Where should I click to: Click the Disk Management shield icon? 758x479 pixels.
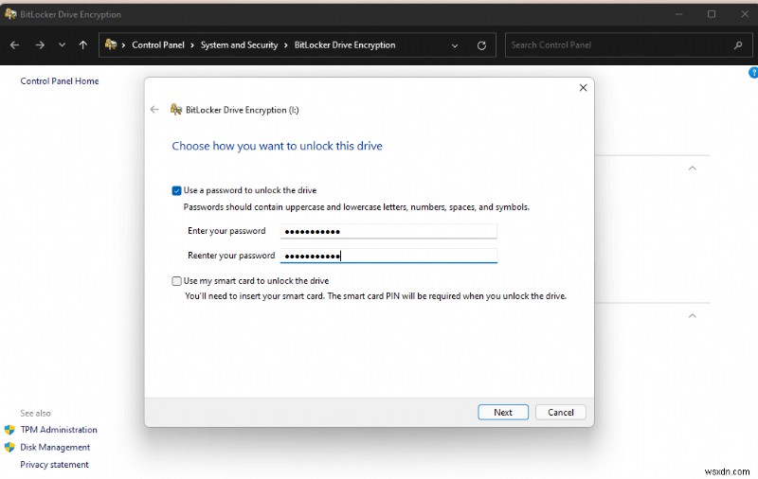point(9,447)
